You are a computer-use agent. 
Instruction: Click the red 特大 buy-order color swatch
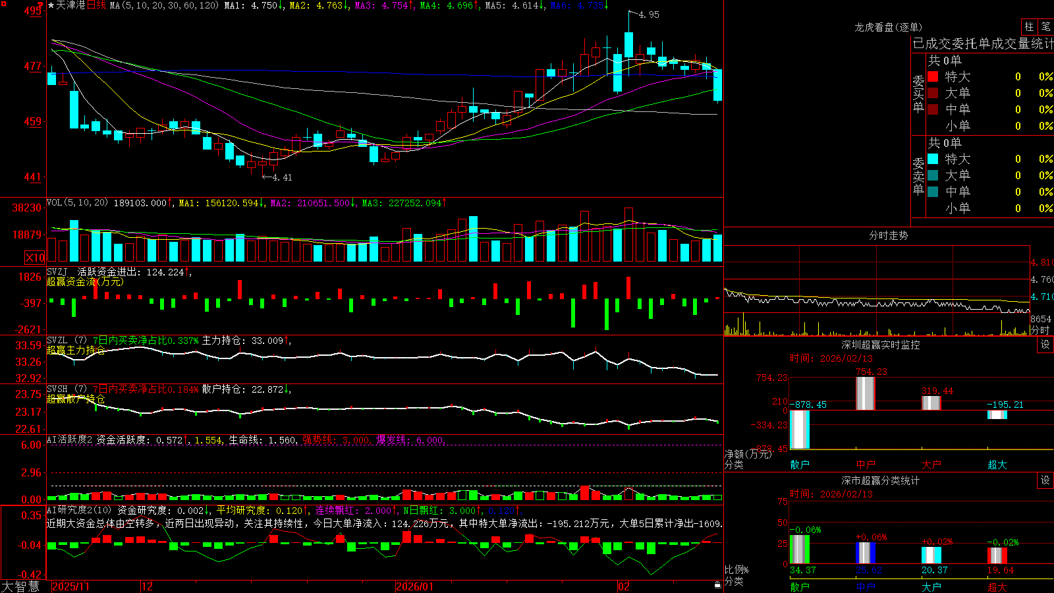pos(933,76)
